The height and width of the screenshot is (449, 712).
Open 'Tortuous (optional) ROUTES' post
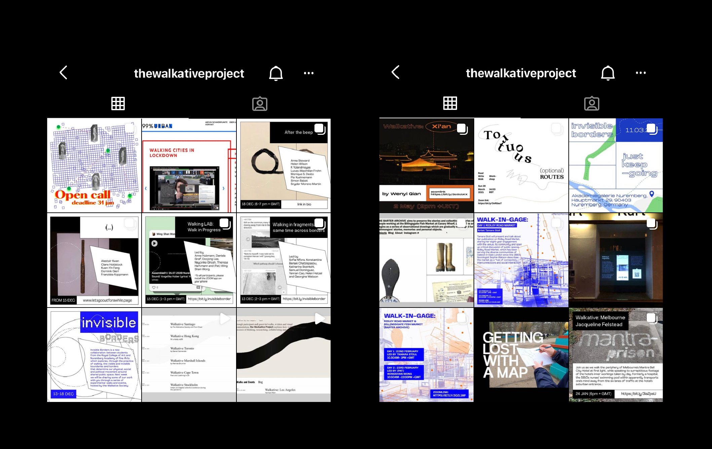coord(521,165)
